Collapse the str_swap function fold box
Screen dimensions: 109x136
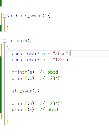4,16
